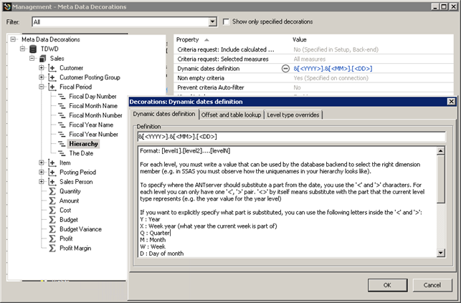The width and height of the screenshot is (461, 303).
Task: Click the Fiscal Year Name hierarchy icon
Action: click(x=62, y=125)
